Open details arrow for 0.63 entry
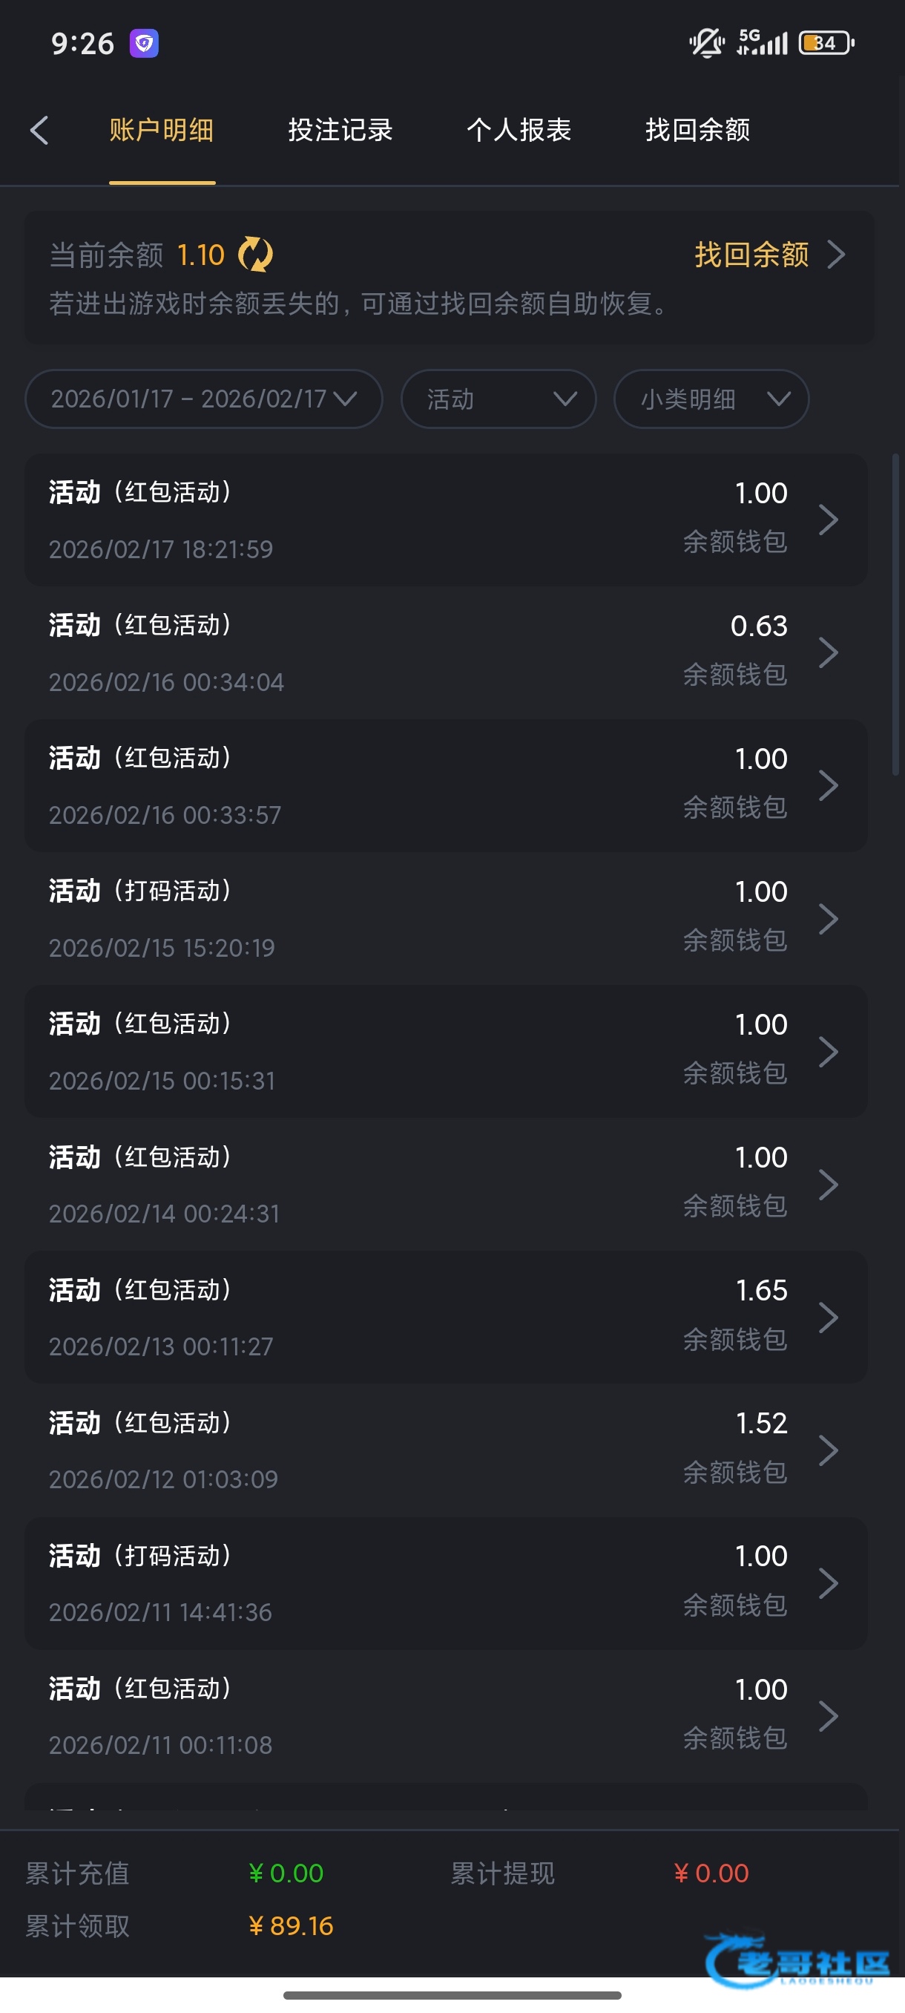This screenshot has height=2013, width=905. (829, 652)
